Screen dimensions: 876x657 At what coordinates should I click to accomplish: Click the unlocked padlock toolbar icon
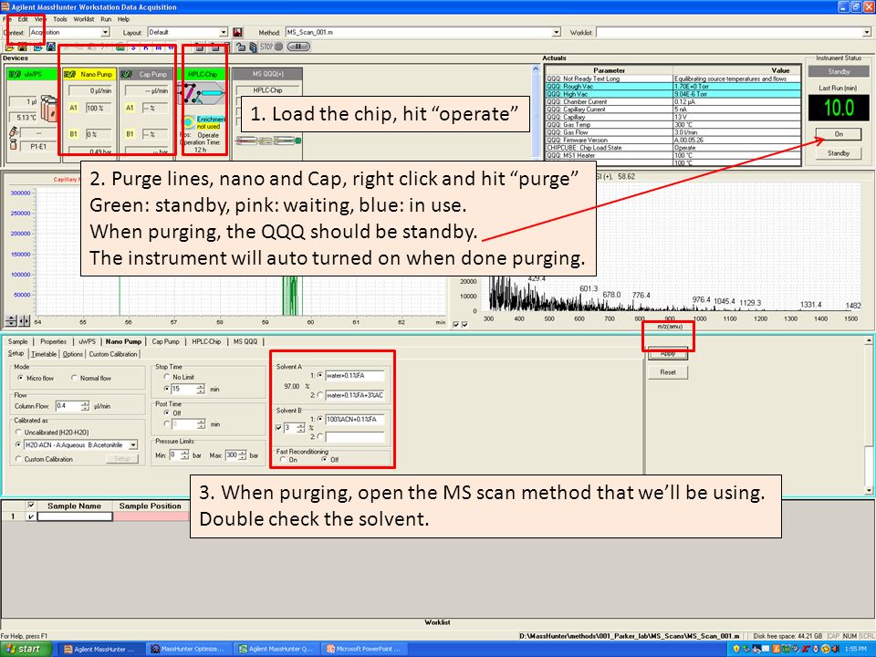coord(241,47)
